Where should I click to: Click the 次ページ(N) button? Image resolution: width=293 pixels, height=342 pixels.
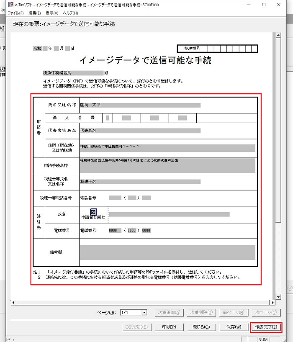[266, 313]
